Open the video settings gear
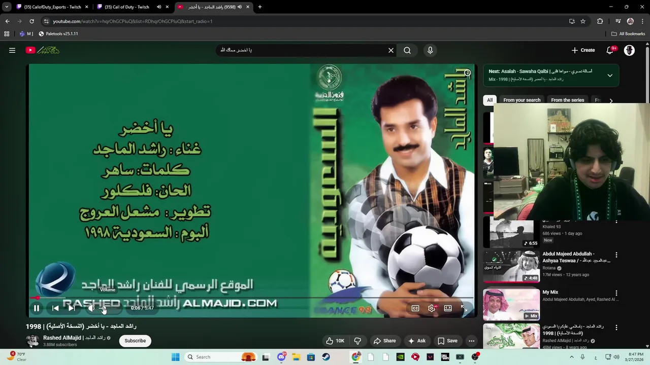650x365 pixels. coord(432,308)
